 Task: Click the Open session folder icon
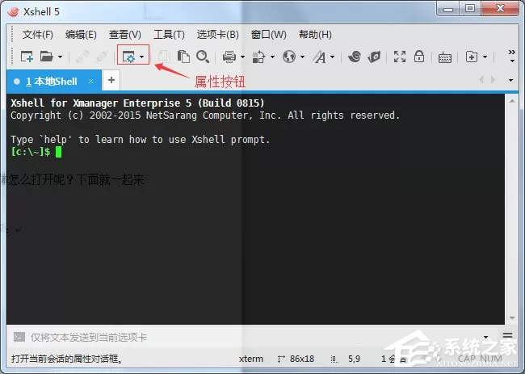47,57
